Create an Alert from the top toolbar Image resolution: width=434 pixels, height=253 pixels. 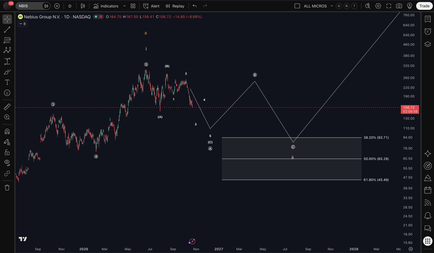[x=151, y=6]
